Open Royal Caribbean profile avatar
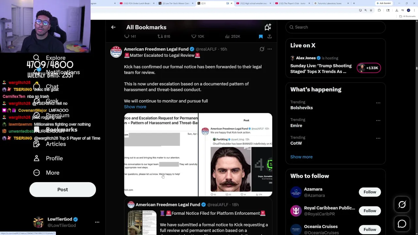The width and height of the screenshot is (418, 235). [296, 211]
